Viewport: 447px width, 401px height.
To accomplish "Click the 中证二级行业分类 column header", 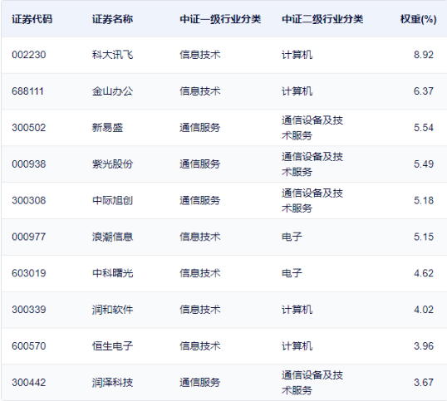I will [x=322, y=19].
